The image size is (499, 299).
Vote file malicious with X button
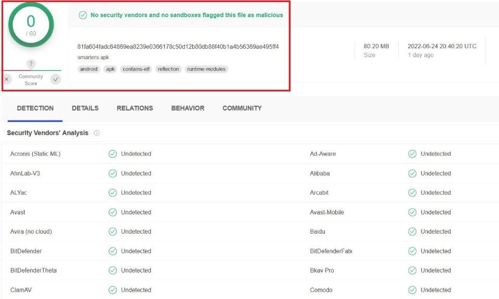(x=7, y=79)
